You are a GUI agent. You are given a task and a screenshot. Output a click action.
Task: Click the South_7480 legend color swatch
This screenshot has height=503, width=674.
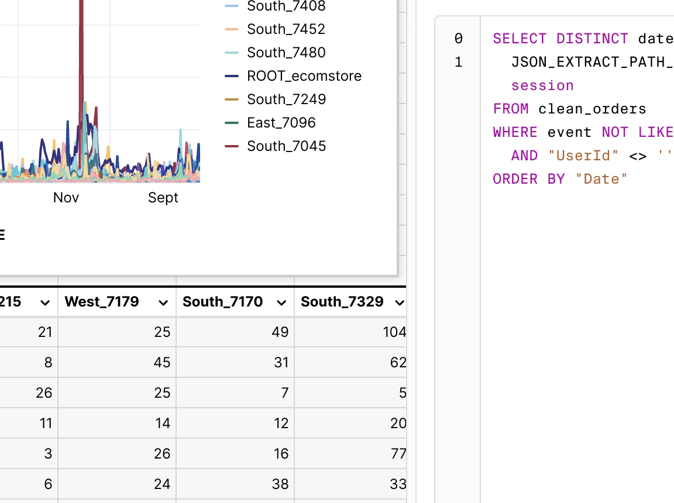coord(232,53)
